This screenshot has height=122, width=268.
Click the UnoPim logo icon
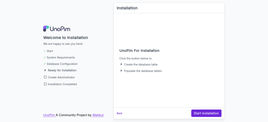pyautogui.click(x=46, y=29)
